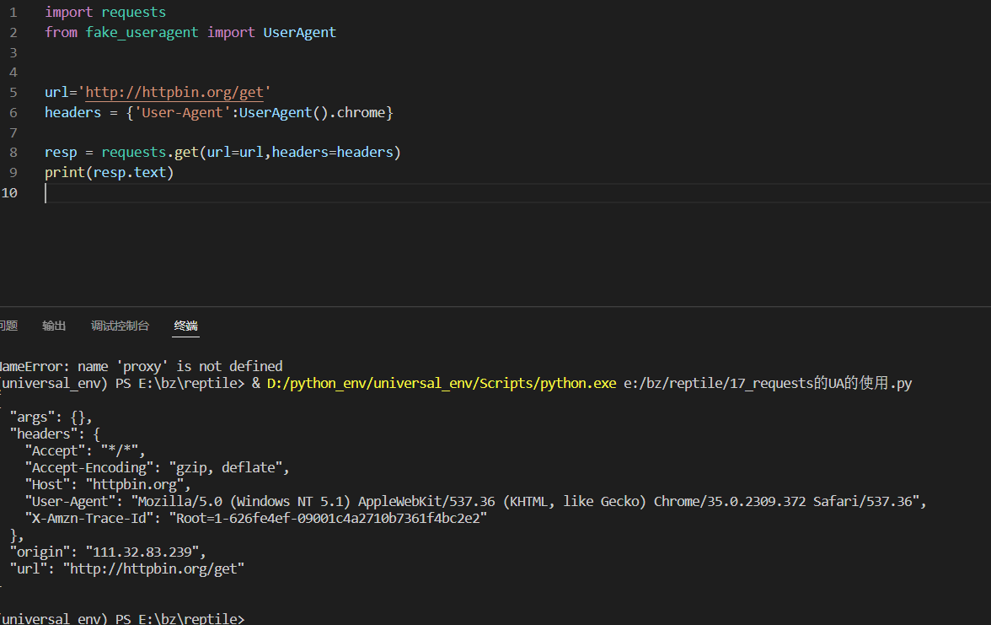This screenshot has width=991, height=625.
Task: Click the NameError message in terminal
Action: click(x=142, y=366)
